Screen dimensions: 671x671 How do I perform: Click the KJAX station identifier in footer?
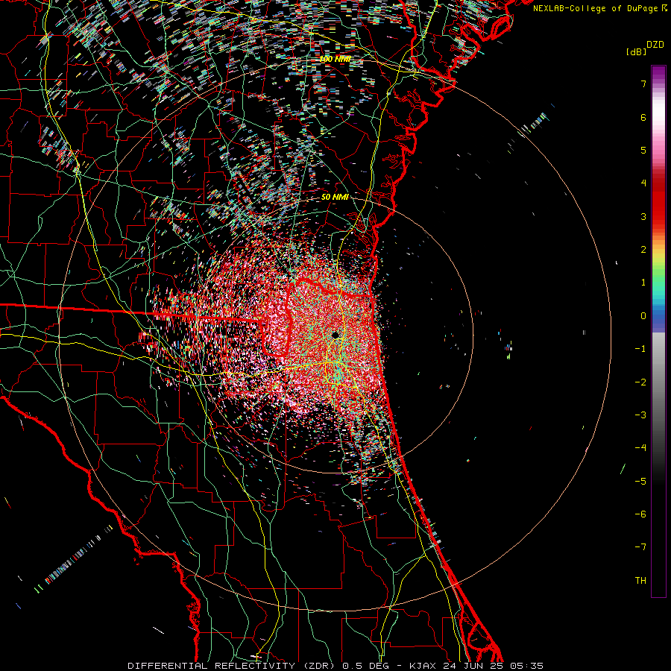(x=423, y=666)
